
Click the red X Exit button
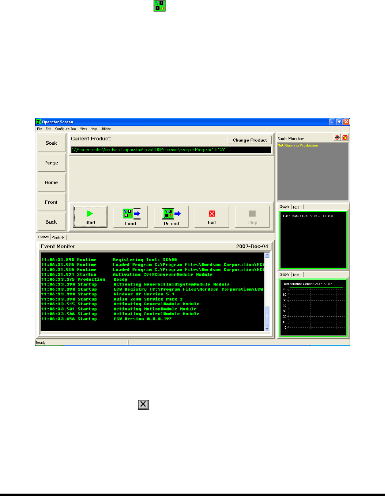click(212, 216)
